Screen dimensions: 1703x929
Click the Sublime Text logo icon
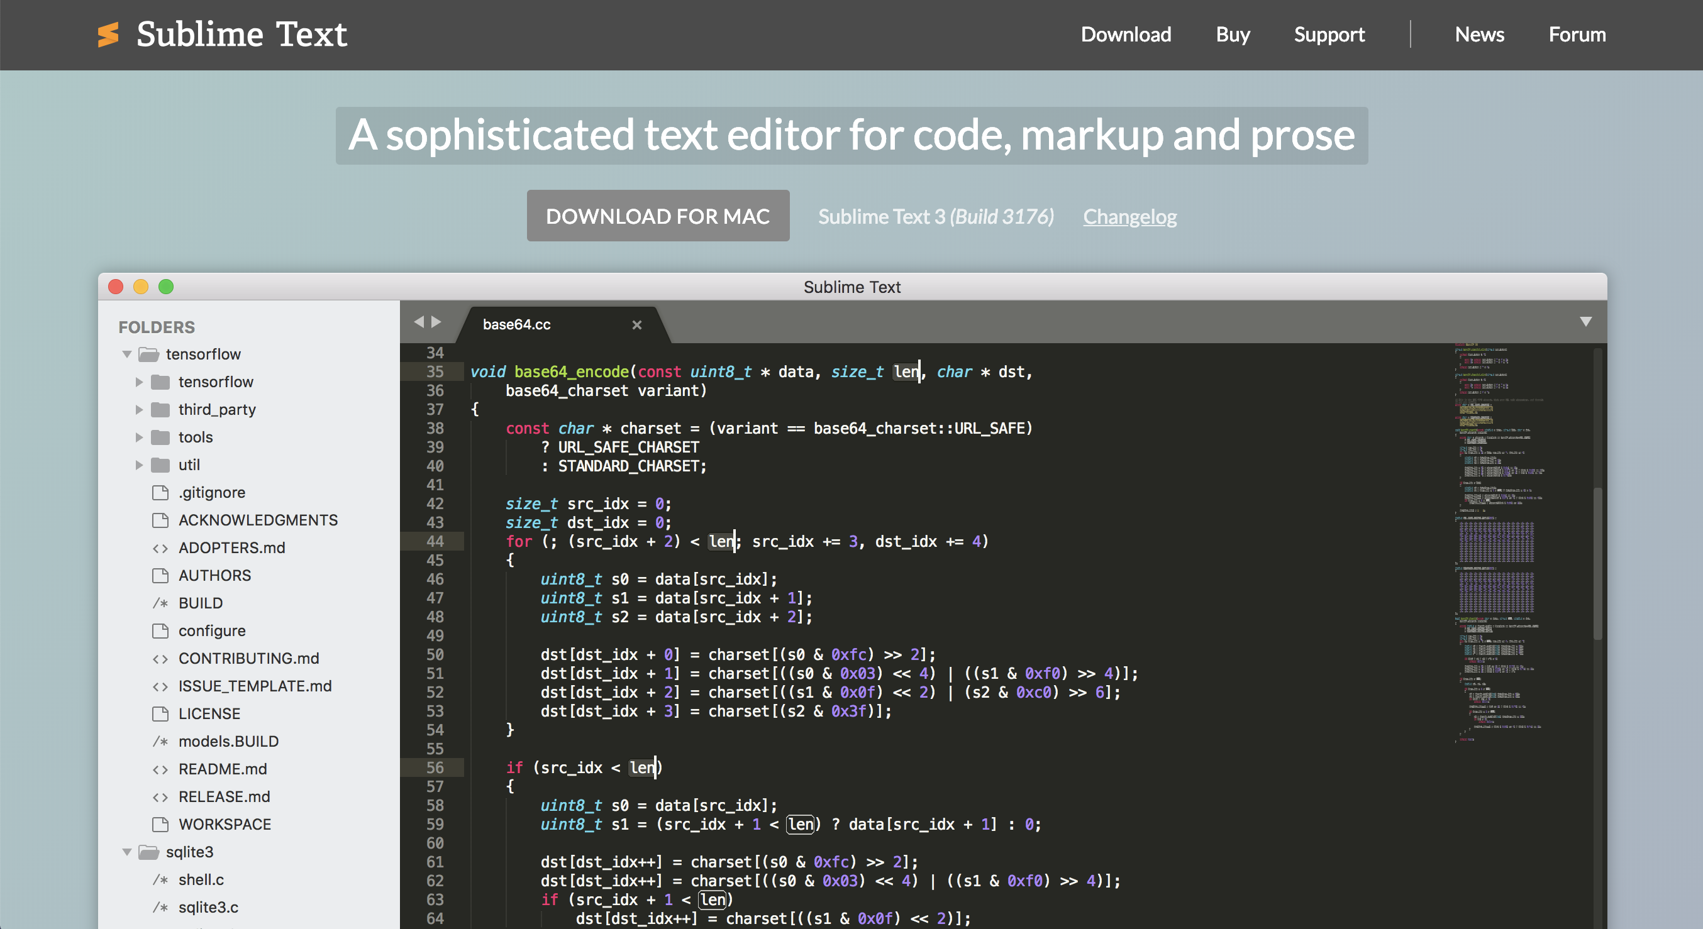[x=108, y=35]
